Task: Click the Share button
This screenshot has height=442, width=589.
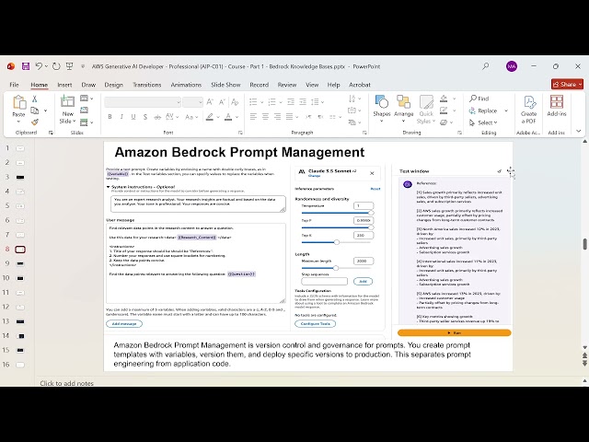Action: click(x=567, y=84)
